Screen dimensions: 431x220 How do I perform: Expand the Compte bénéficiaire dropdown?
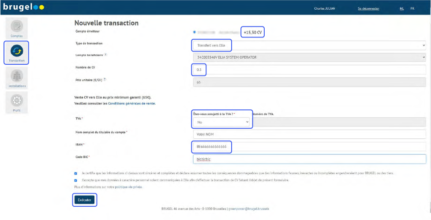tap(309, 57)
